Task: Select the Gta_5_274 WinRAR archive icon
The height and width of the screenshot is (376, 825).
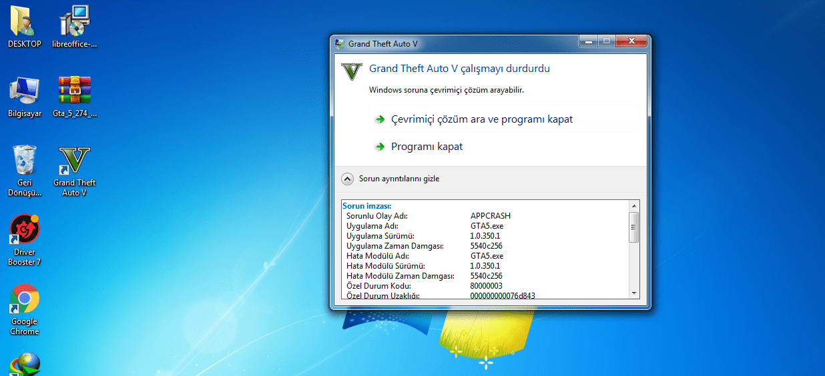Action: (x=75, y=95)
